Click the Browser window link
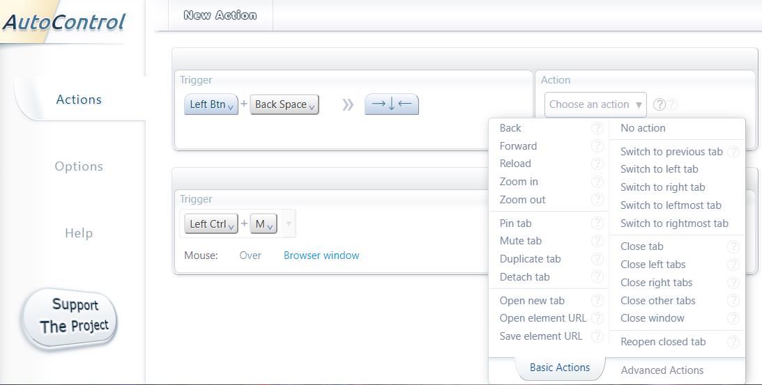This screenshot has width=762, height=385. click(x=321, y=256)
